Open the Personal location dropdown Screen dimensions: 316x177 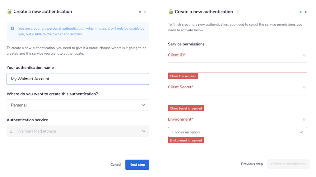click(x=78, y=105)
